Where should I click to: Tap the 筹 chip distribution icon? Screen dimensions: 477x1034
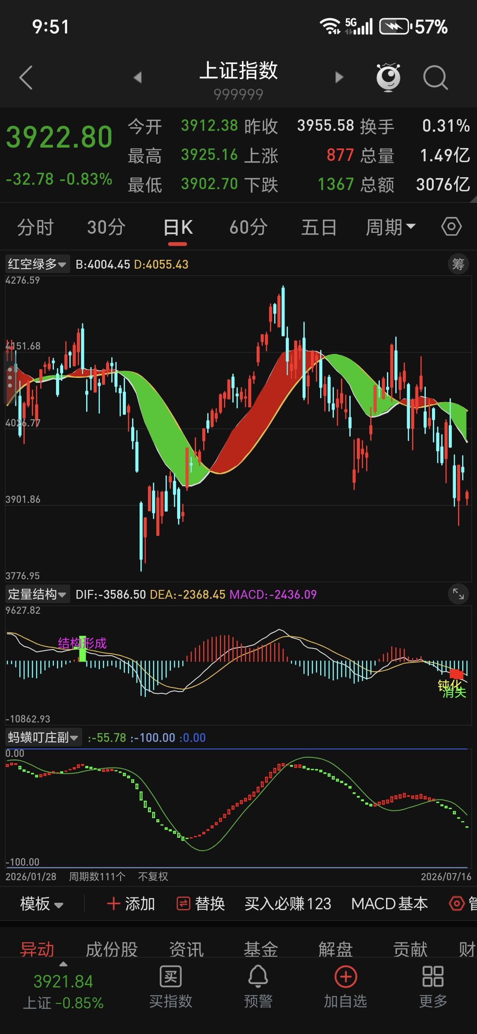pyautogui.click(x=458, y=264)
